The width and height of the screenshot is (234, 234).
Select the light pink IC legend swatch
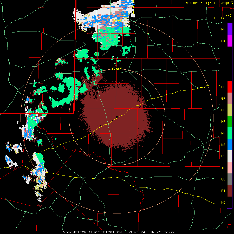pos(230,168)
